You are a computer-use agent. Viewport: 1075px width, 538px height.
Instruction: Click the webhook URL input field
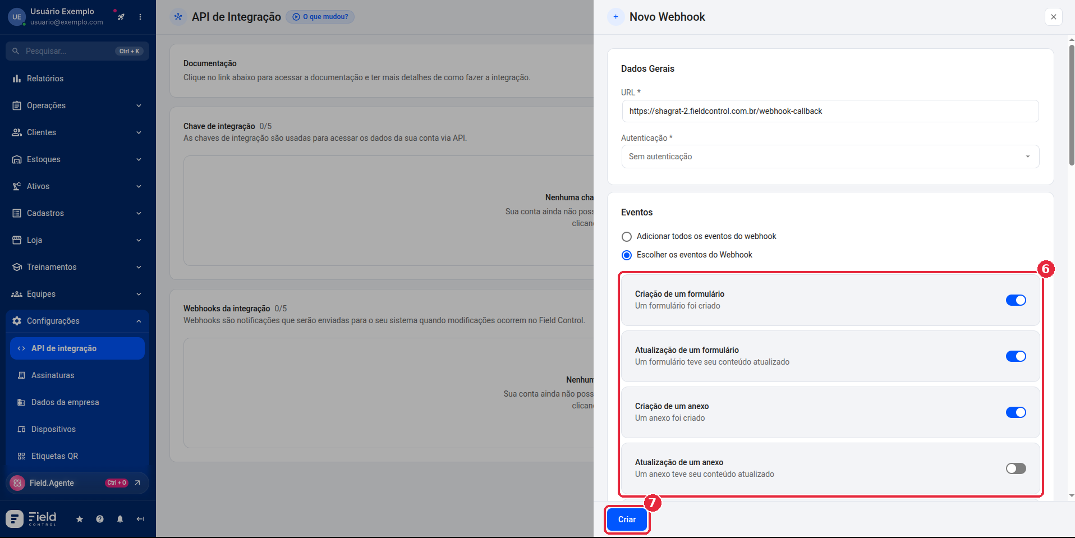pyautogui.click(x=830, y=111)
